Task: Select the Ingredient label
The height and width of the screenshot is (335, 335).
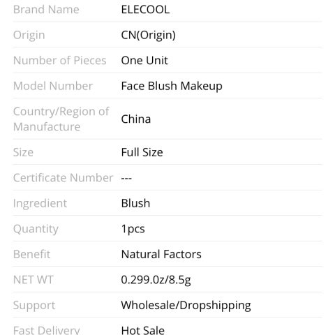Action: coord(40,204)
